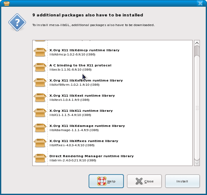Click the Close button with X icon

click(144, 181)
